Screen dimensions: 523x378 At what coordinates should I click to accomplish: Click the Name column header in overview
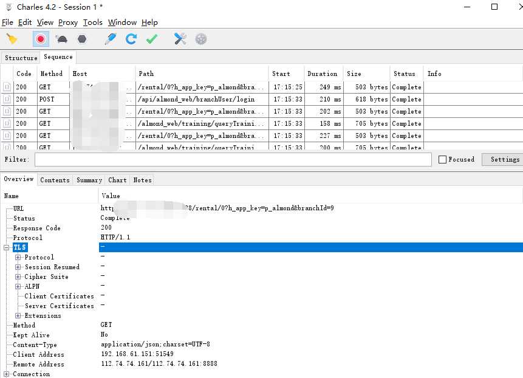pyautogui.click(x=49, y=196)
